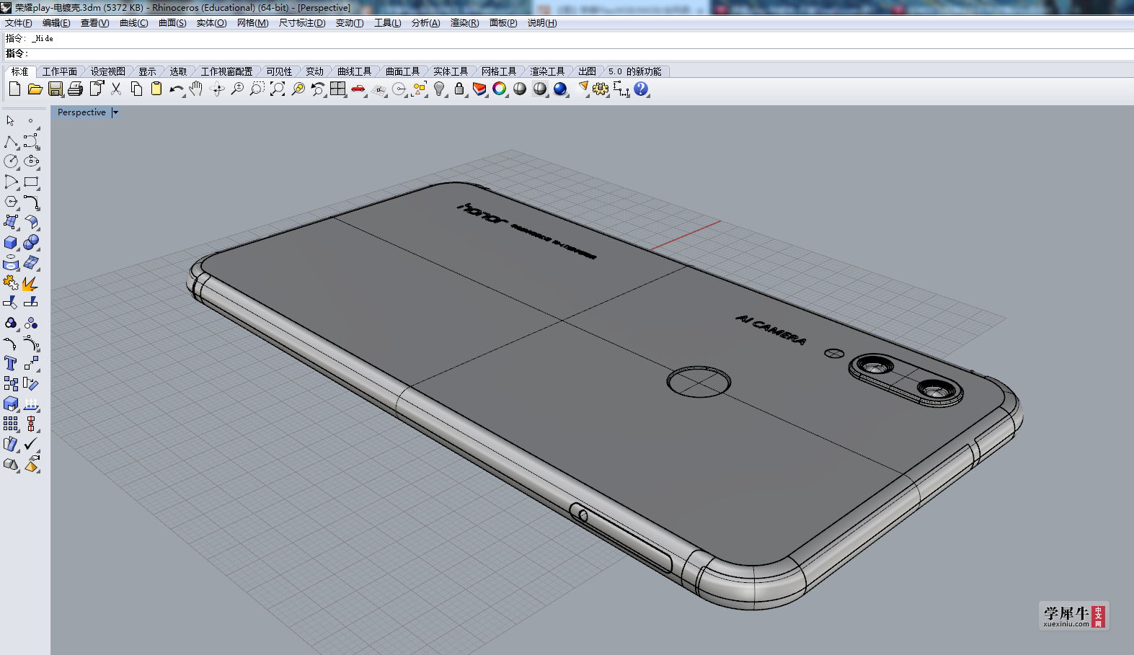Select the Polyline tool in the sidebar
Image resolution: width=1134 pixels, height=655 pixels.
coord(11,141)
